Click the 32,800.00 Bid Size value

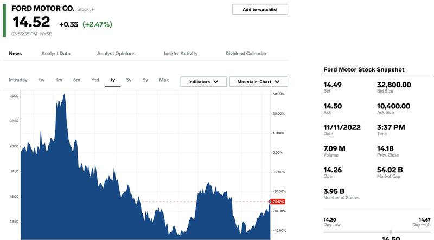click(x=394, y=85)
